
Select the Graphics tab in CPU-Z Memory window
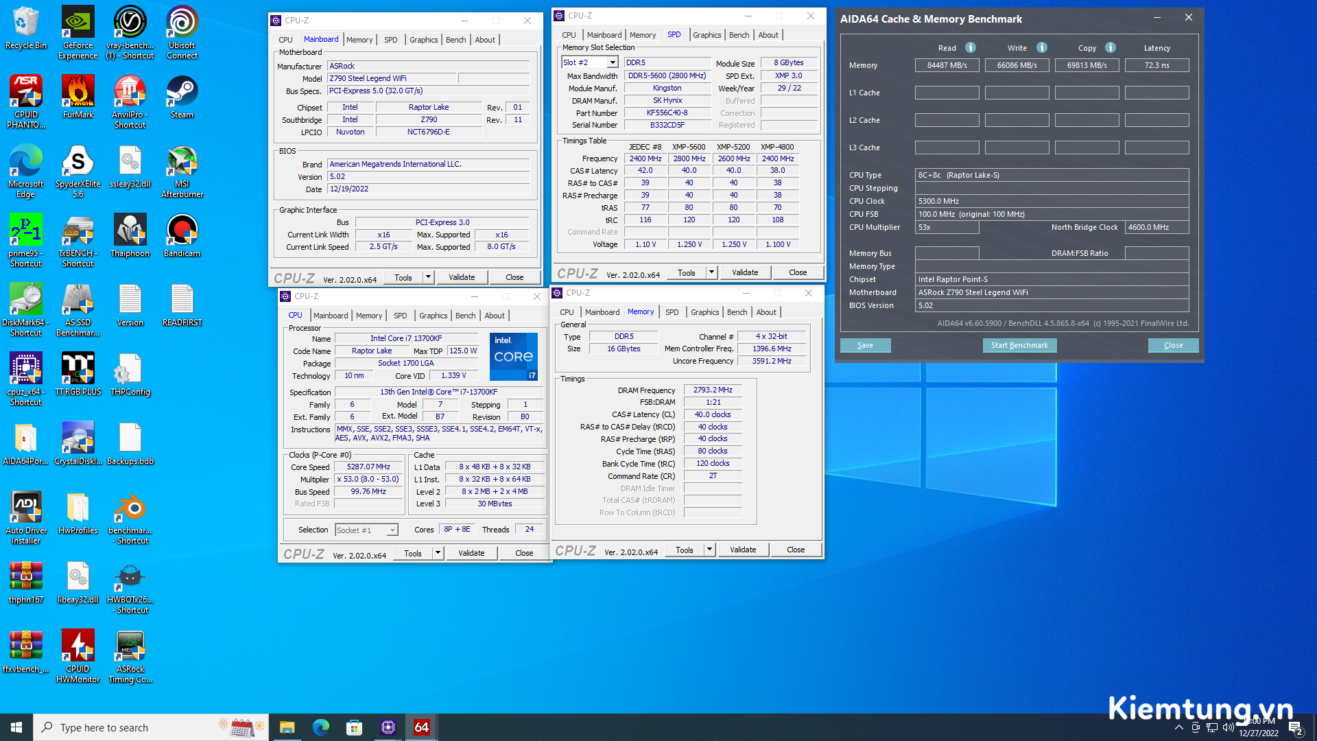tap(704, 312)
